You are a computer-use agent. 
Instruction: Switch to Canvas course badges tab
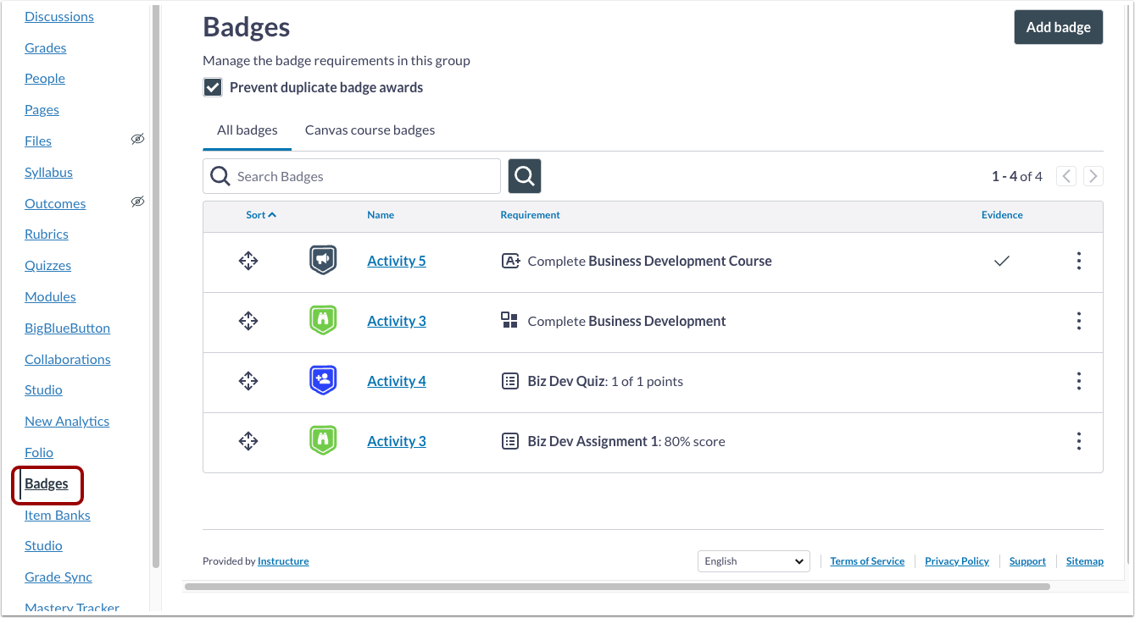(x=370, y=130)
